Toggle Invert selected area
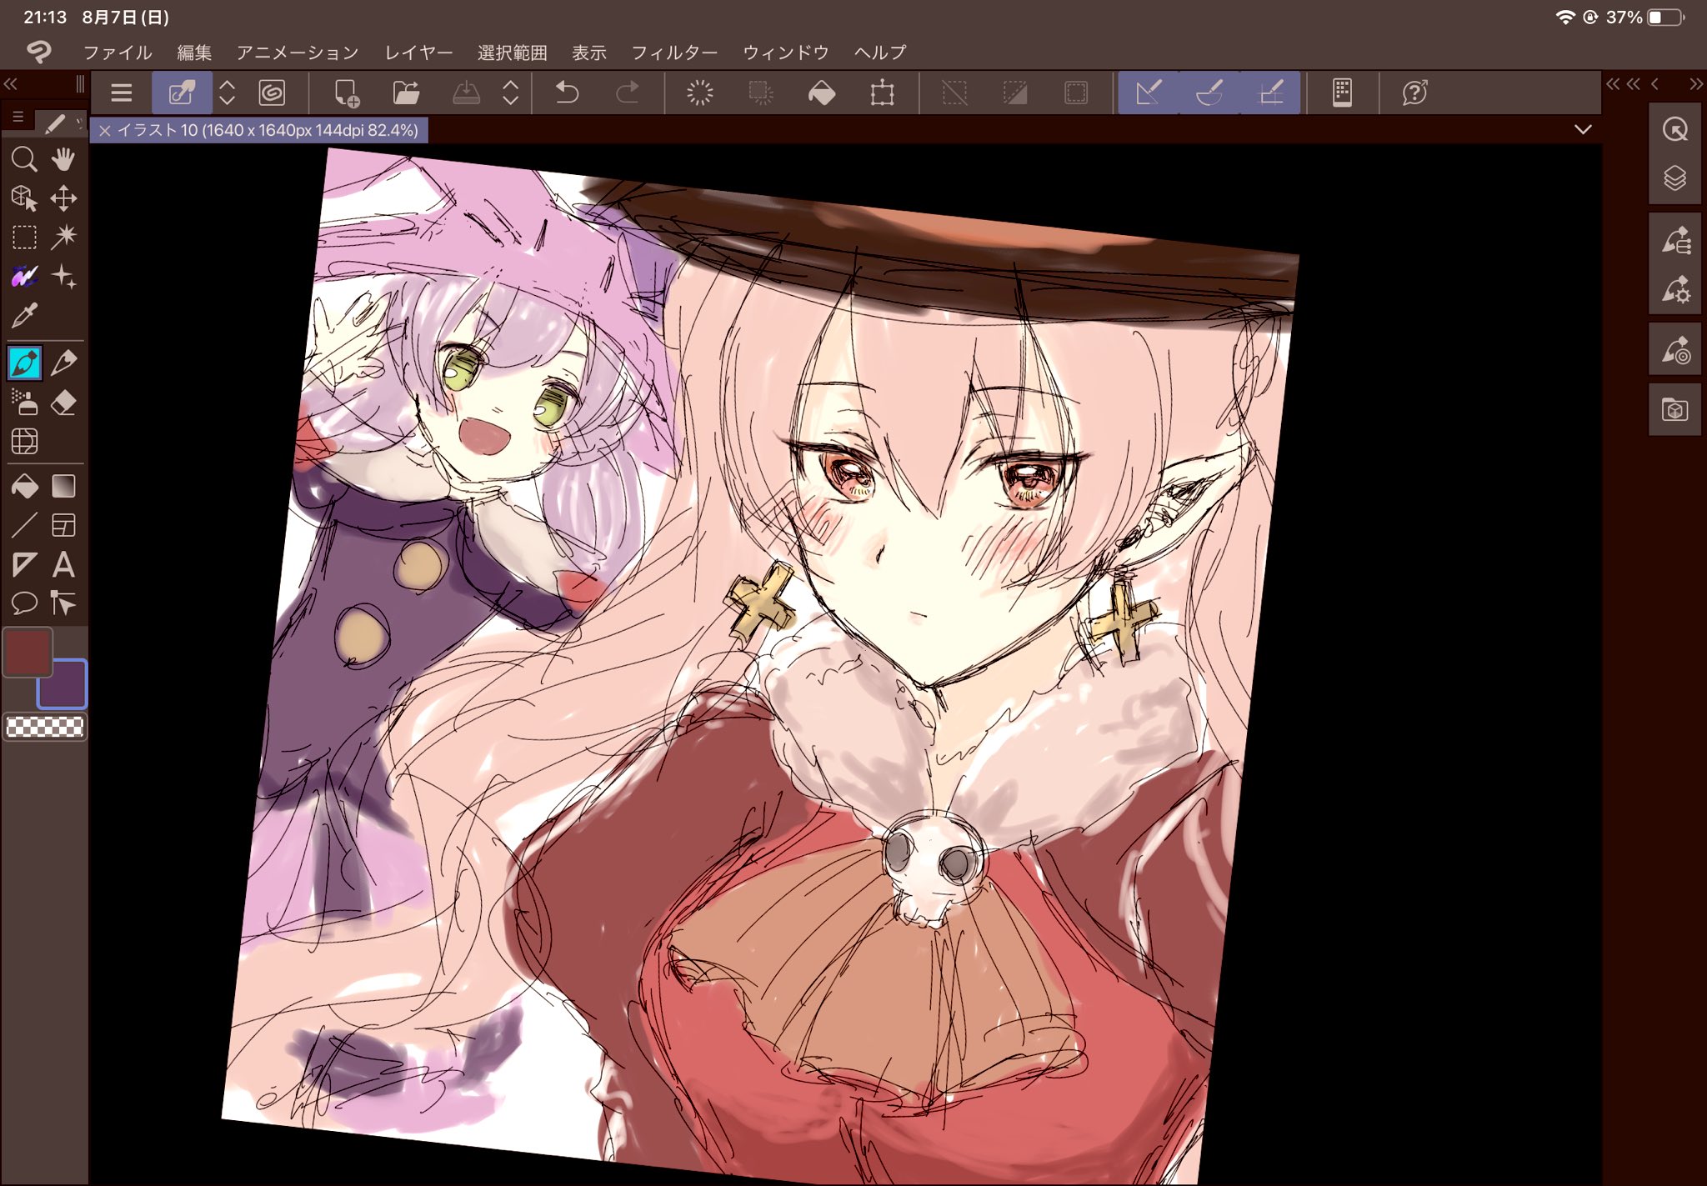 1015,93
